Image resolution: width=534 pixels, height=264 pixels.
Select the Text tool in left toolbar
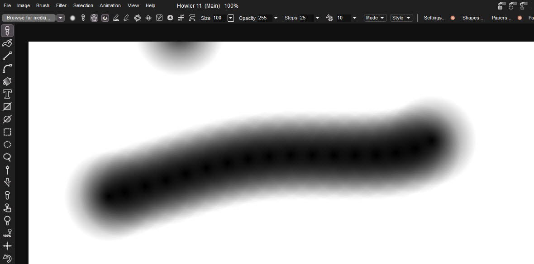[x=7, y=94]
